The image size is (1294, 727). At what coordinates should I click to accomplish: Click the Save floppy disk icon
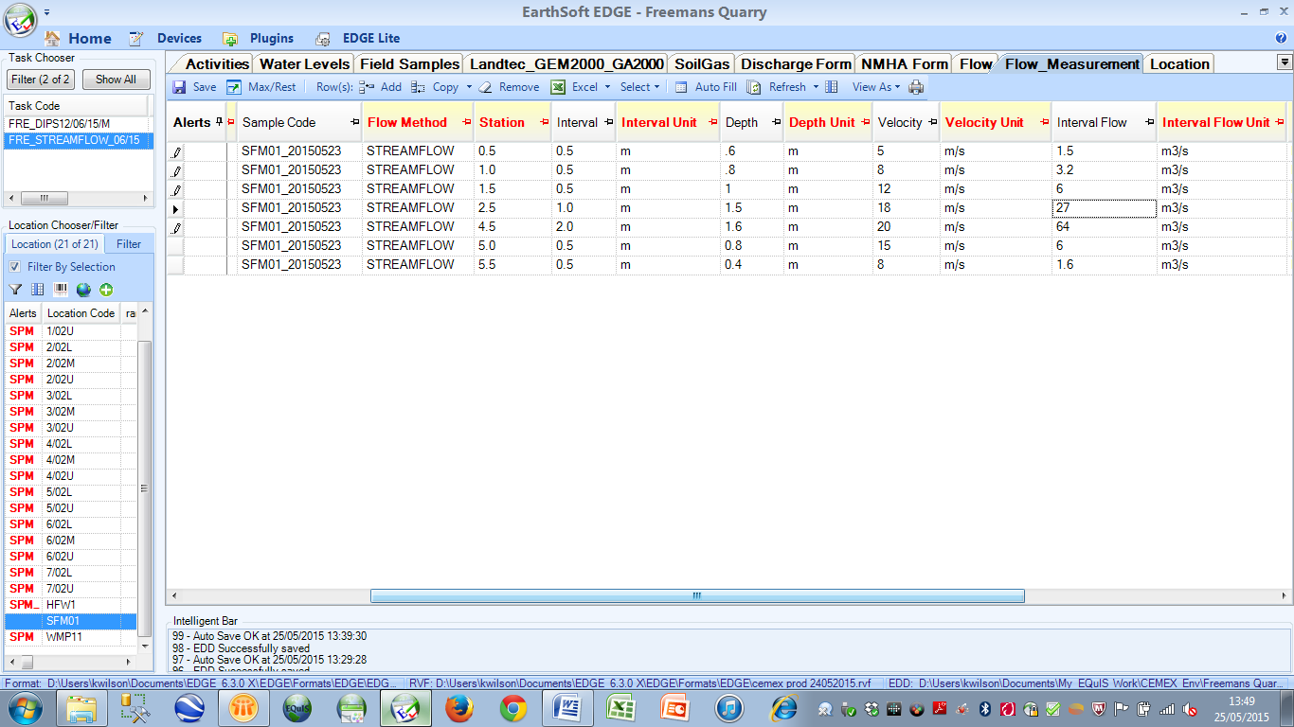(x=180, y=87)
